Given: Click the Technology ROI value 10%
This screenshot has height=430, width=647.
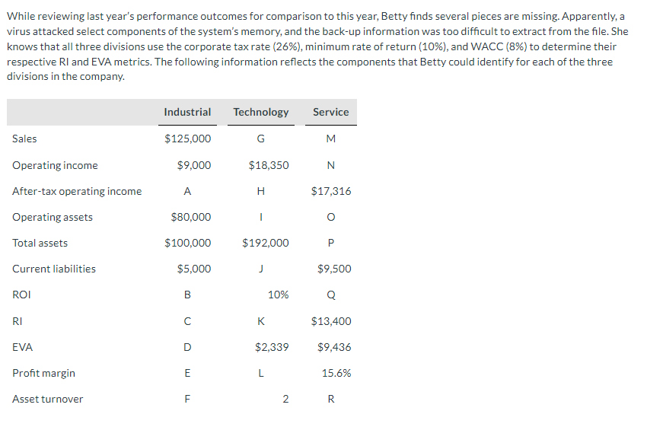Looking at the screenshot, I should 278,295.
